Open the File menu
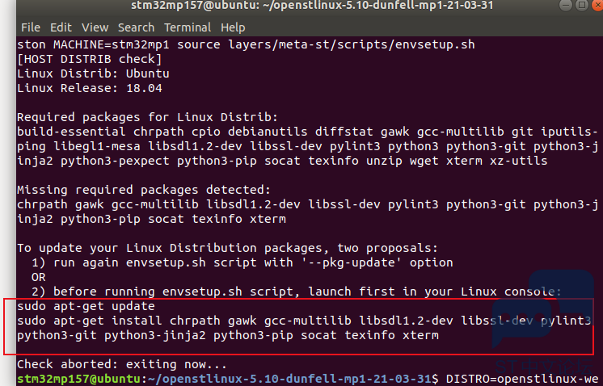The width and height of the screenshot is (603, 386). coord(31,27)
